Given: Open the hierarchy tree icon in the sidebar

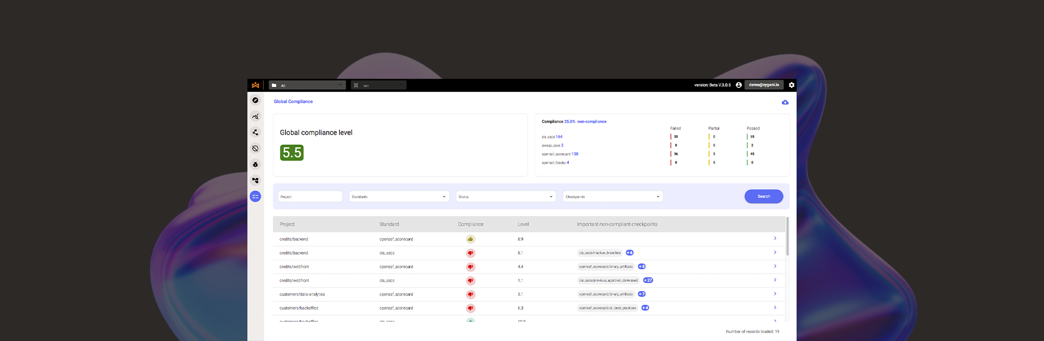Looking at the screenshot, I should pos(255,180).
